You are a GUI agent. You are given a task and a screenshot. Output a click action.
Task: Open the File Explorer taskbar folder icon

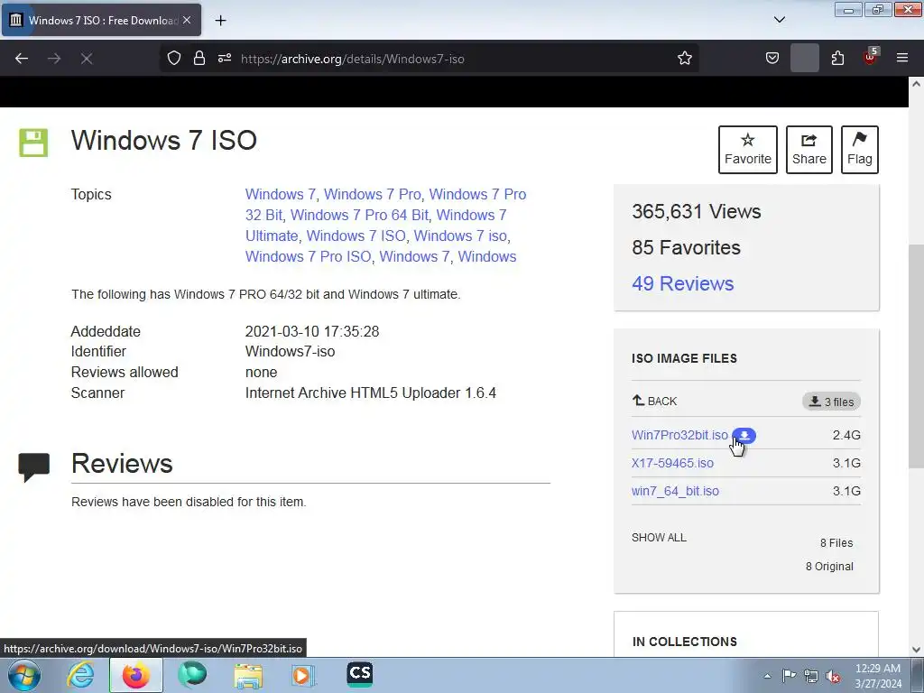(248, 675)
